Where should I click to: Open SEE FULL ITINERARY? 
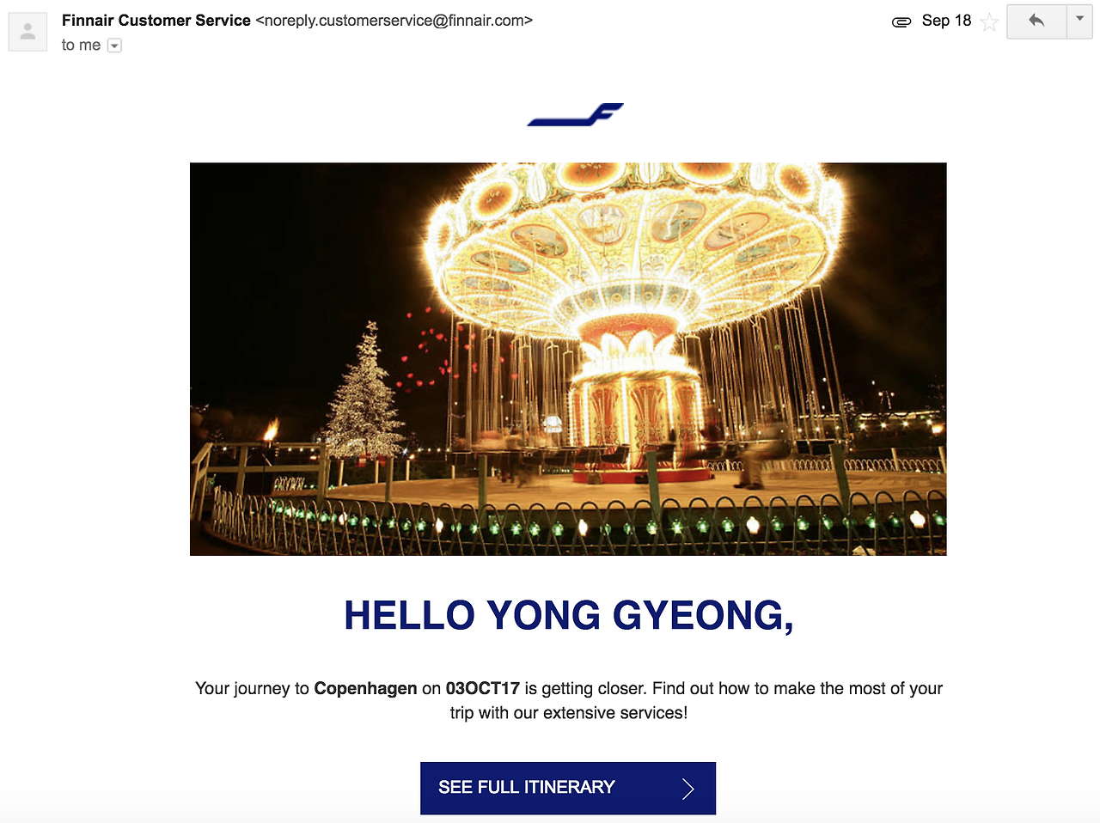(568, 788)
